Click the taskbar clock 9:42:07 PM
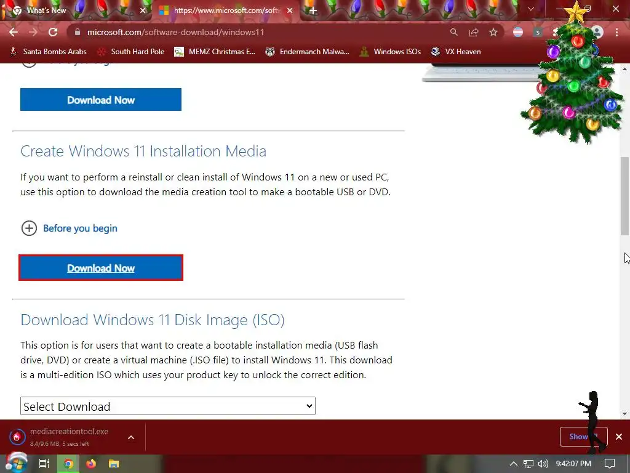Image resolution: width=630 pixels, height=473 pixels. coord(573,464)
